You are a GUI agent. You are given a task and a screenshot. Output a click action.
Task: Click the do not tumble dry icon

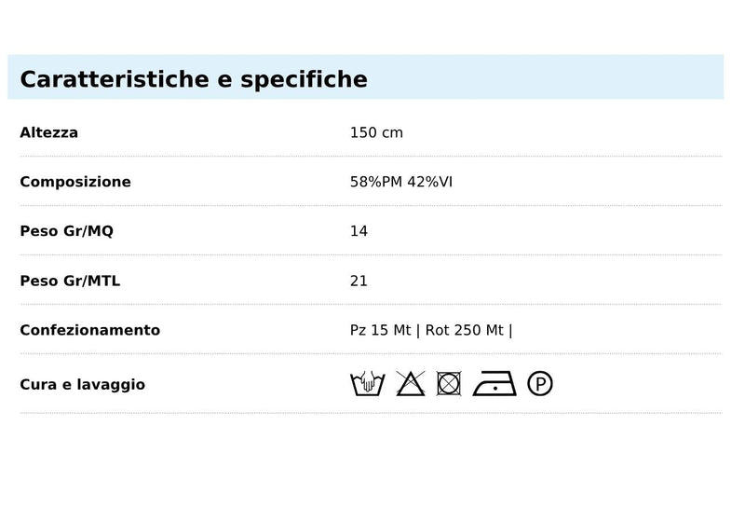click(x=449, y=383)
